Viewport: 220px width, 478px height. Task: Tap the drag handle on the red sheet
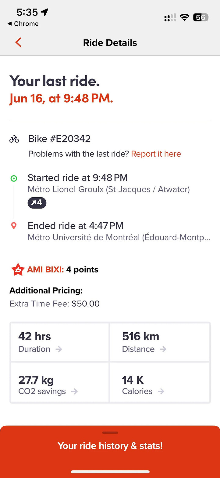point(110,432)
